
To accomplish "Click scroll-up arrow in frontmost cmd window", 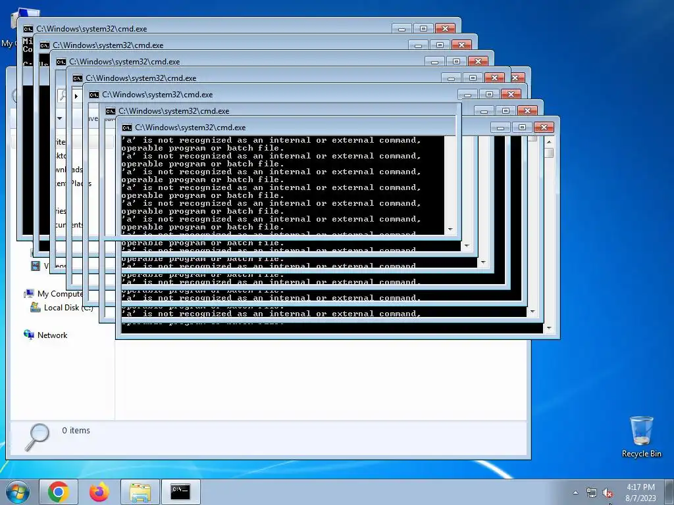I will pos(549,142).
